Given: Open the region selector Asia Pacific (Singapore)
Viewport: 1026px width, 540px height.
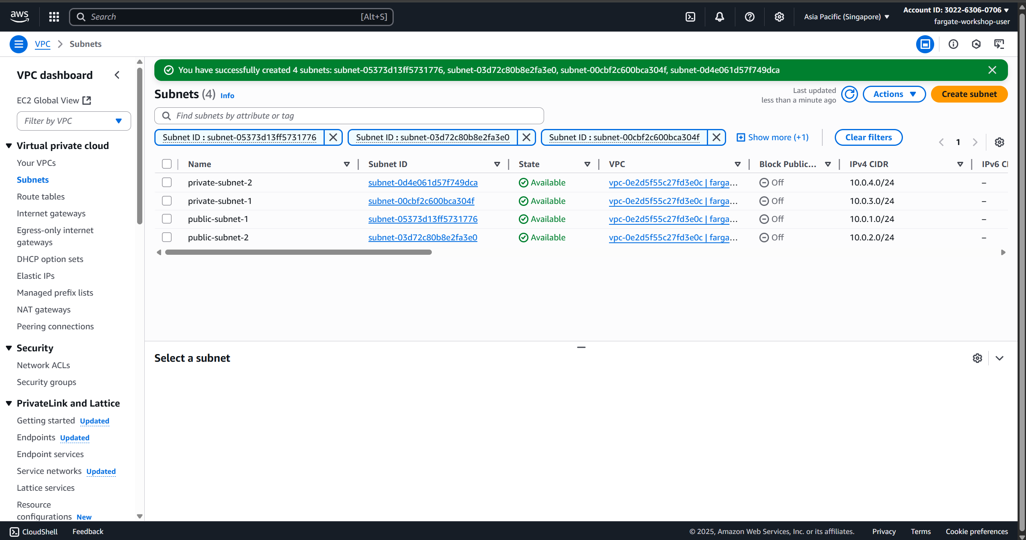Looking at the screenshot, I should pos(846,17).
